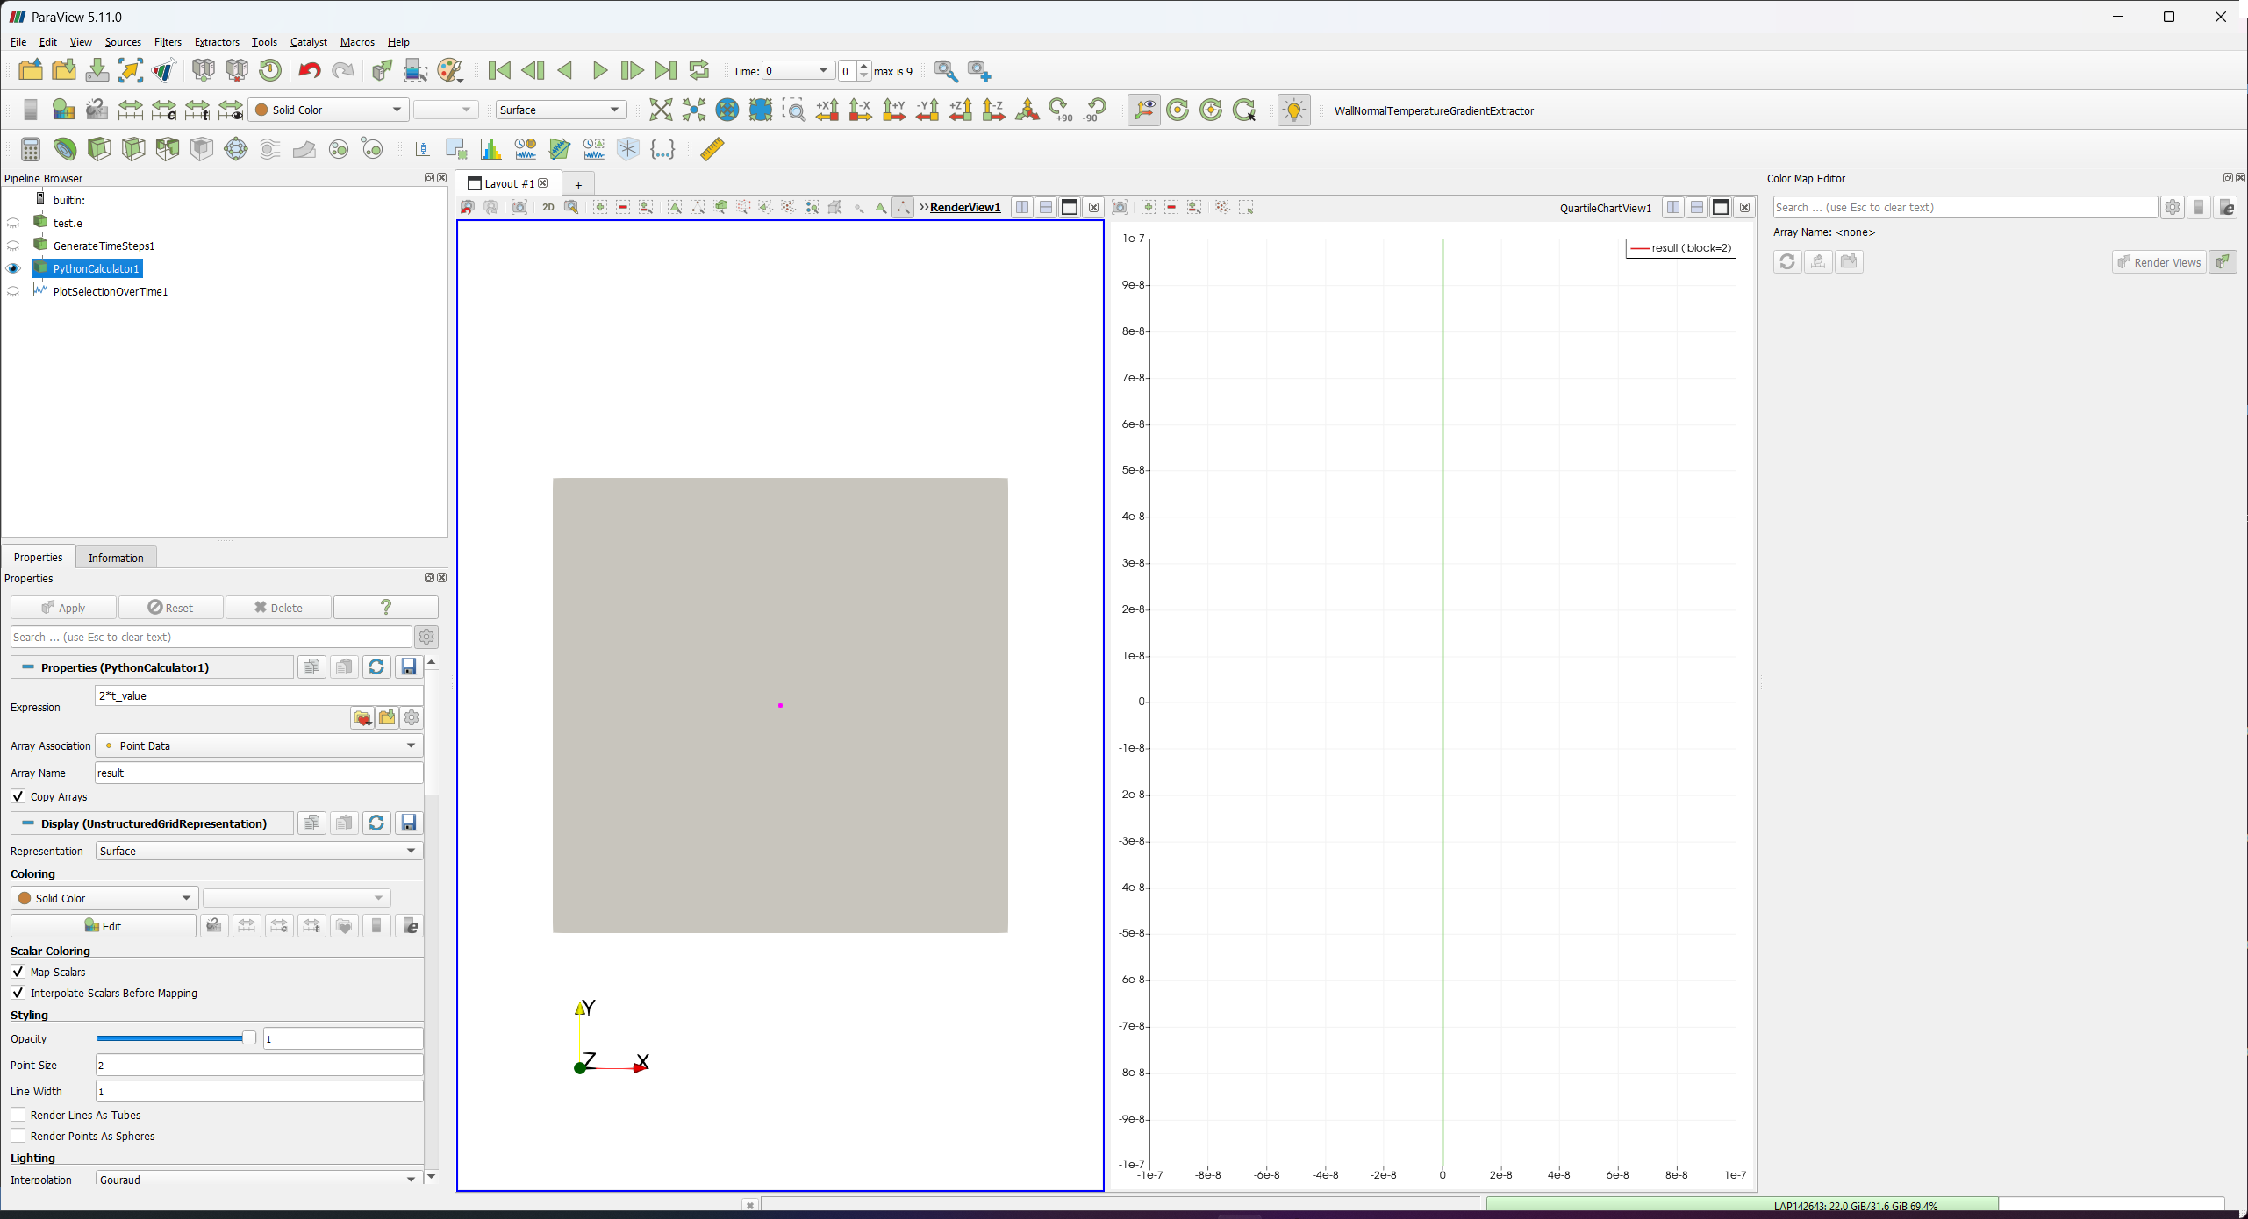Image resolution: width=2248 pixels, height=1219 pixels.
Task: Expand the Representation Surface dropdown in Properties
Action: click(x=259, y=851)
